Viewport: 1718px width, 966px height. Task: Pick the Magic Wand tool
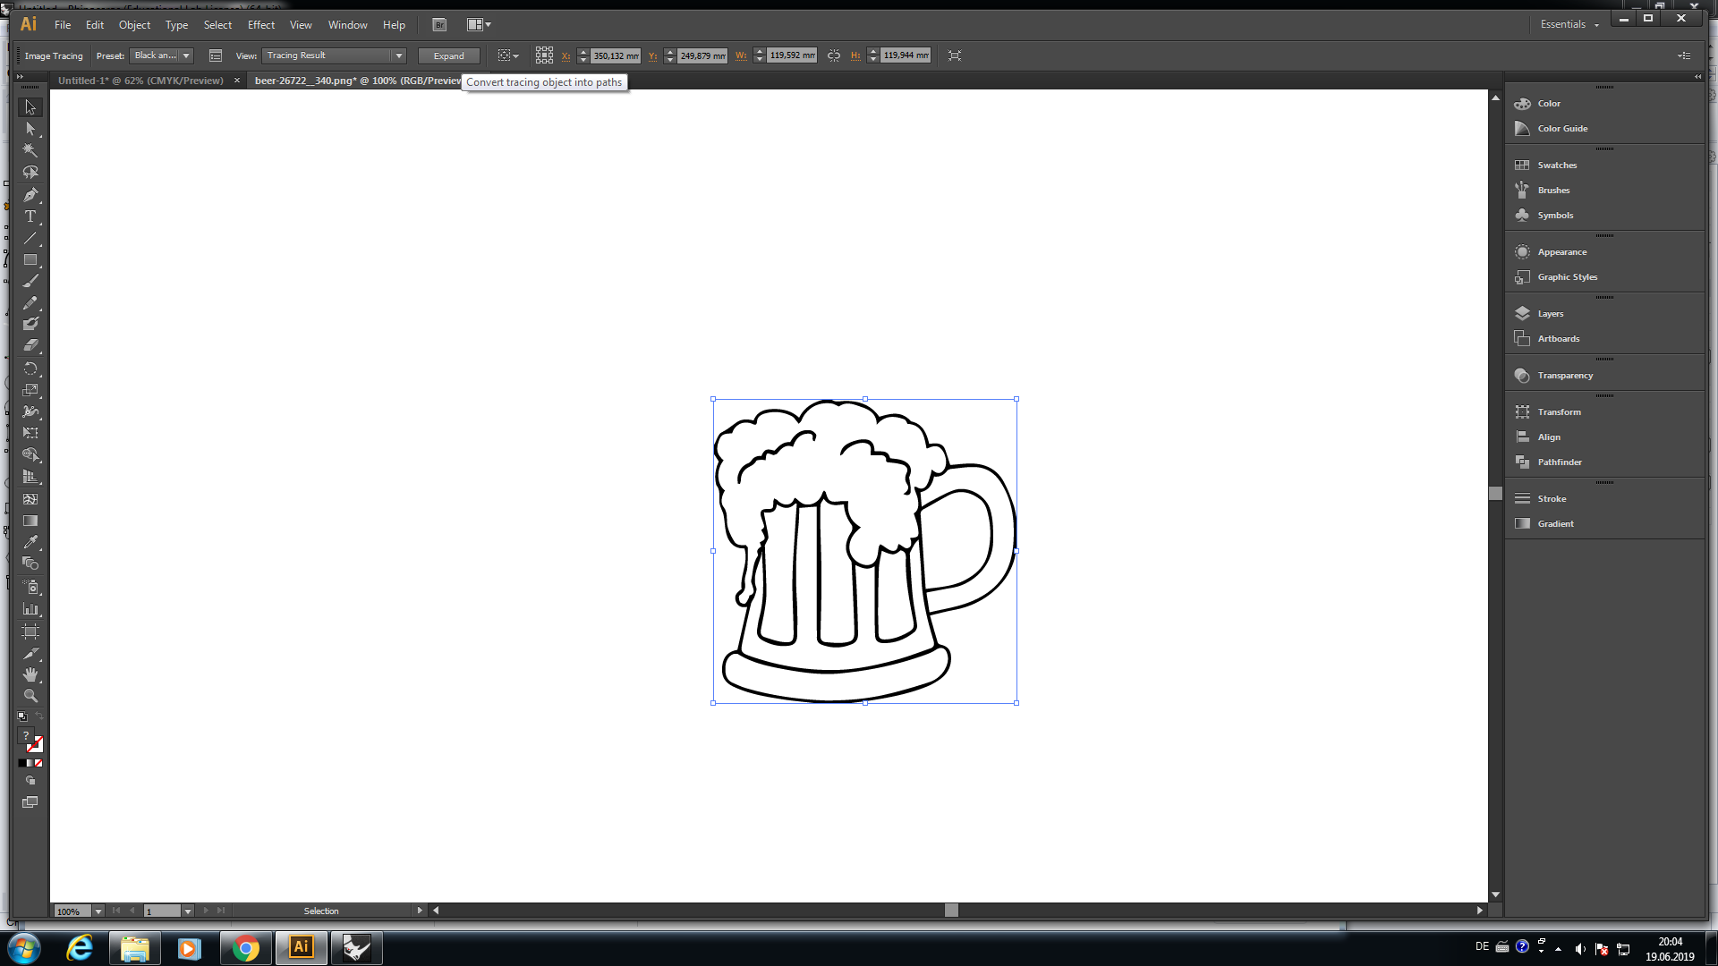point(30,150)
